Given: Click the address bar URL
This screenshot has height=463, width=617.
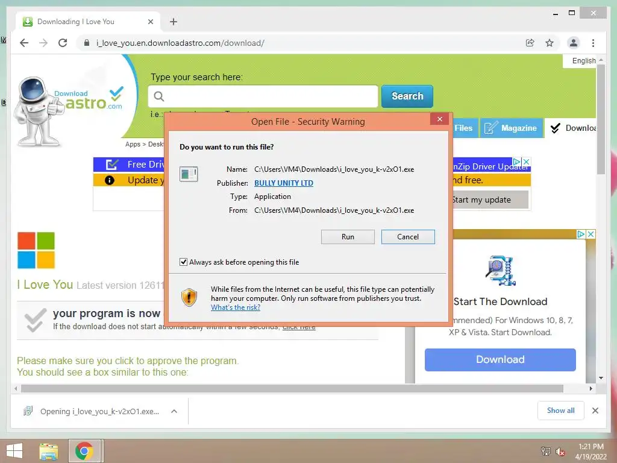Looking at the screenshot, I should tap(180, 43).
